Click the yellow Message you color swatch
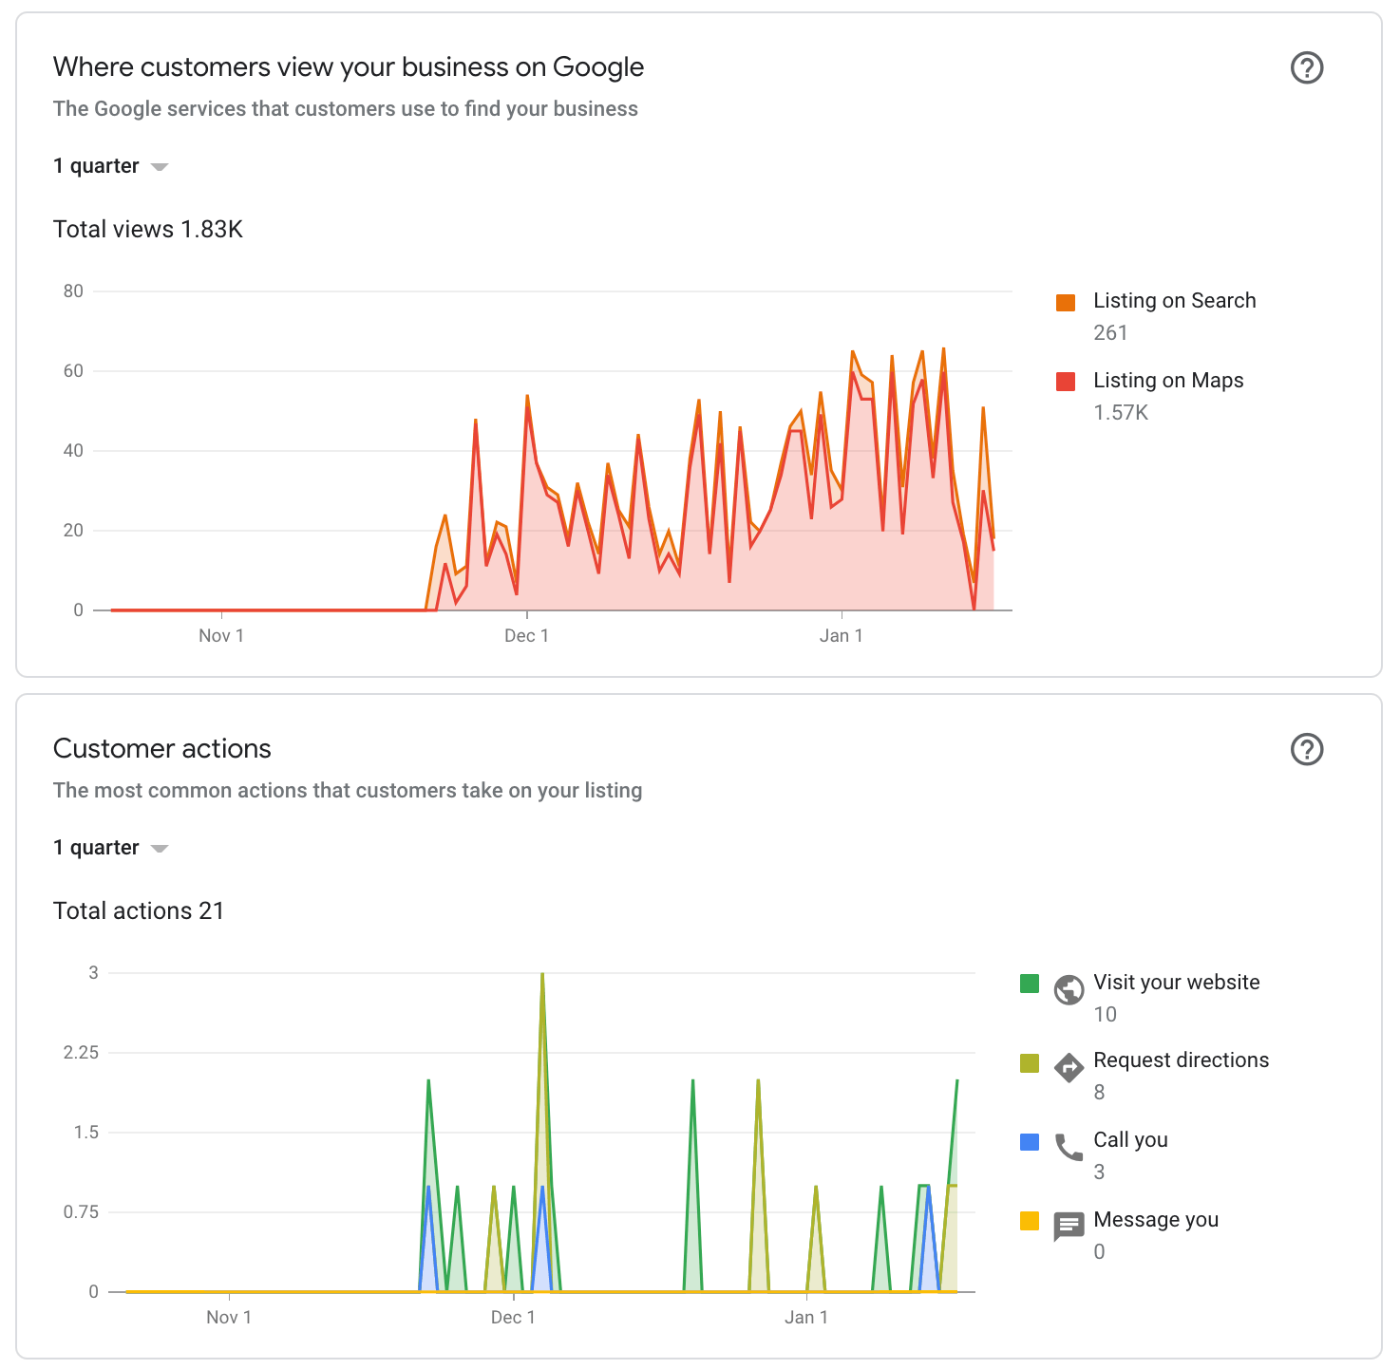1400x1369 pixels. pos(1030,1220)
